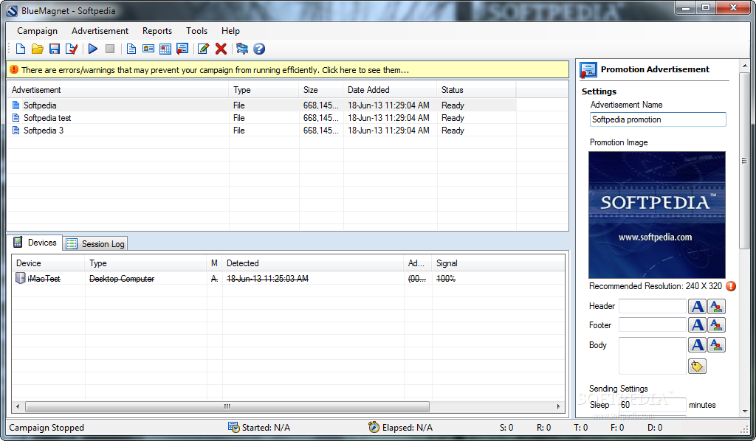Viewport: 756px width, 441px height.
Task: Click the blue question mark help icon
Action: point(259,49)
